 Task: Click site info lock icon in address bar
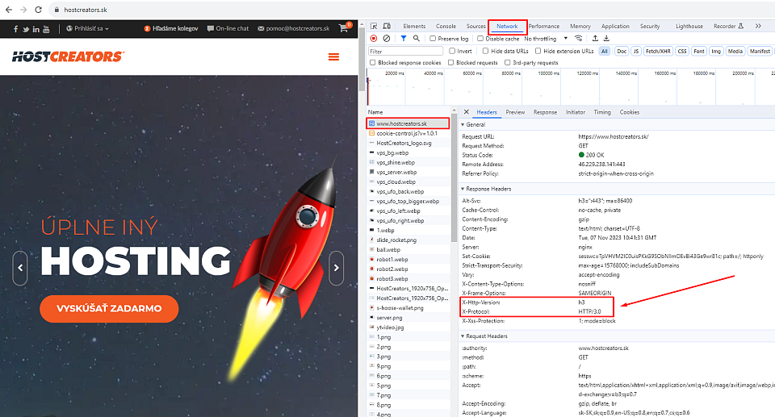(x=57, y=10)
